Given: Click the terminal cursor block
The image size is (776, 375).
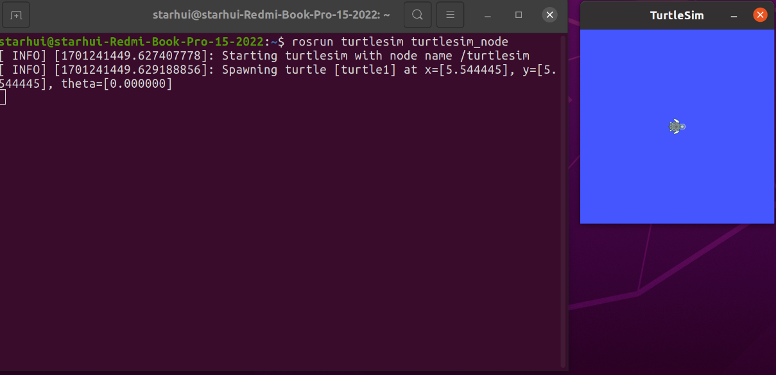Looking at the screenshot, I should [3, 97].
